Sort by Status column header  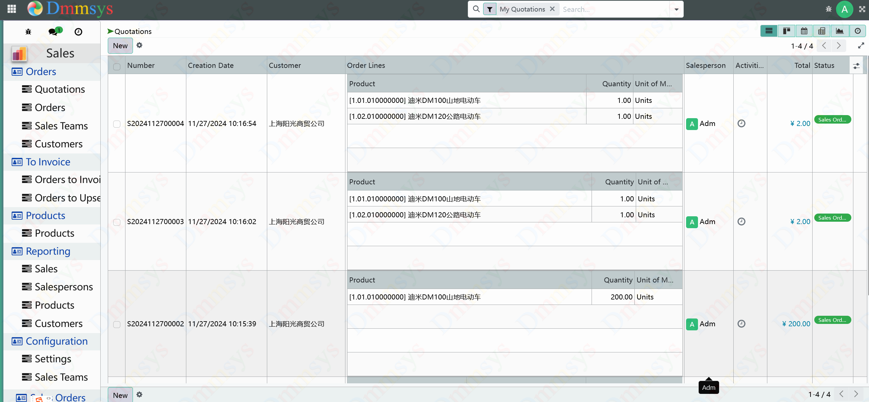[x=831, y=66]
